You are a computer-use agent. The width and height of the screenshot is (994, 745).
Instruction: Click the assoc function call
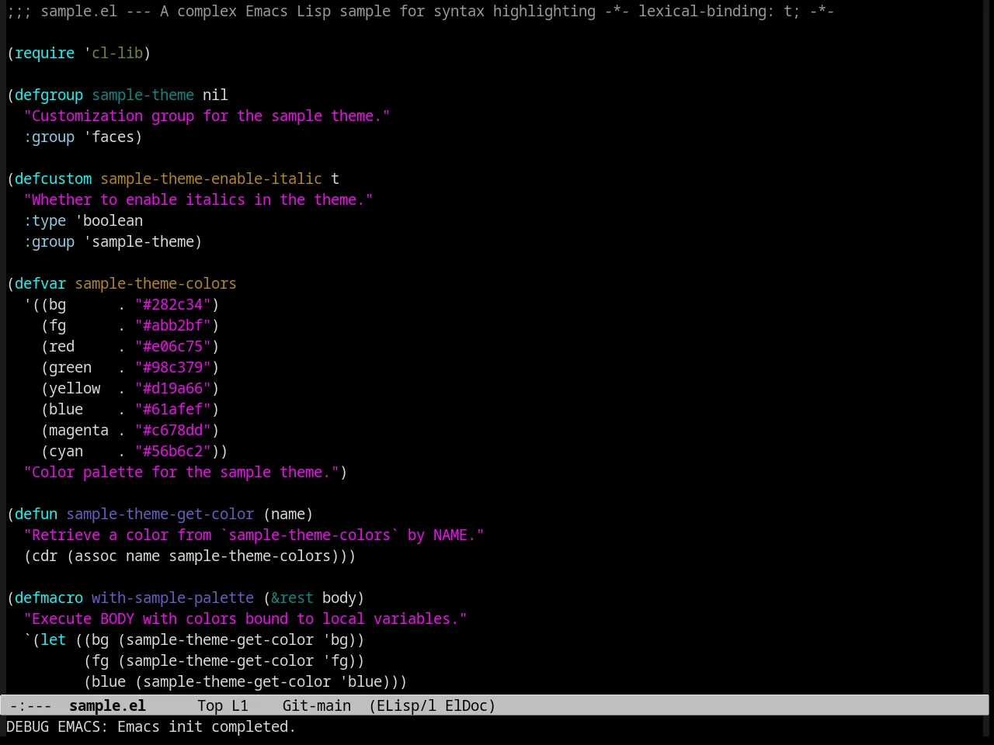(x=96, y=556)
